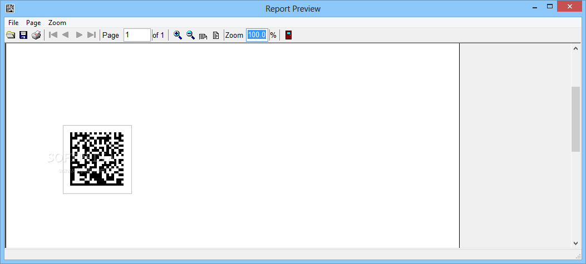Screen dimensions: 586x264
Task: Minimize the Report Preview window
Action: coord(535,6)
